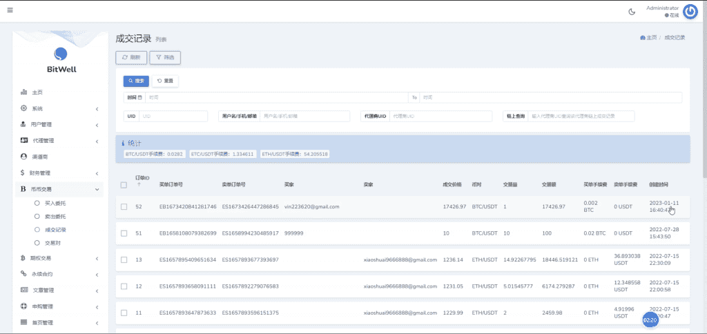
Task: Tick the checkbox for order 11
Action: (x=124, y=313)
